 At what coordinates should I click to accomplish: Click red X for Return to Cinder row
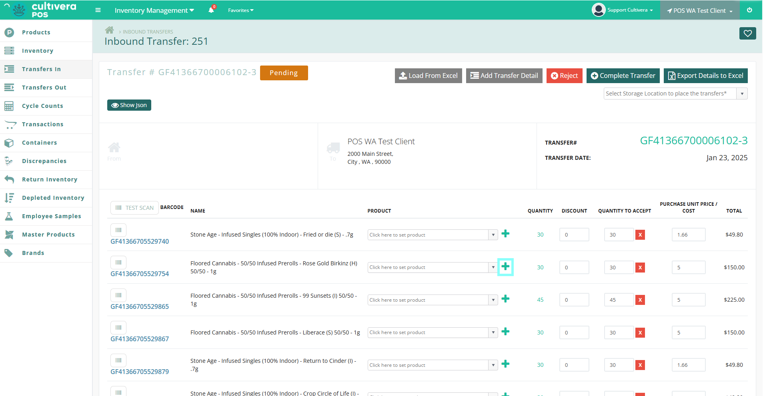(640, 365)
